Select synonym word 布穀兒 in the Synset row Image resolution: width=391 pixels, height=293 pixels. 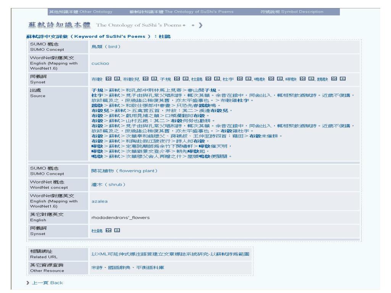coord(131,79)
